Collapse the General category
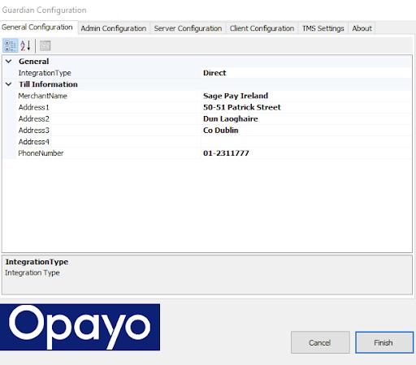Viewport: 416px width, 365px height. [9, 62]
